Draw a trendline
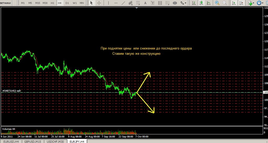 pyautogui.click(x=123, y=3)
